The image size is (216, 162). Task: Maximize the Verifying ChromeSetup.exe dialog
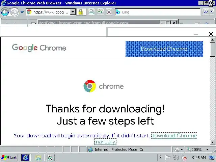[168, 22]
